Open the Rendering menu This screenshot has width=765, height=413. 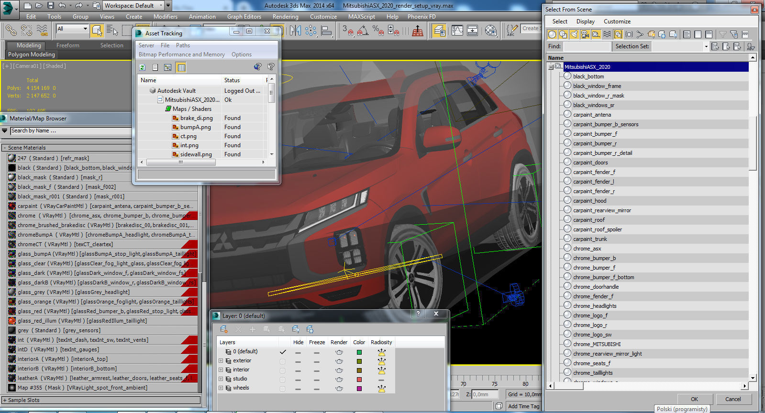click(x=285, y=16)
